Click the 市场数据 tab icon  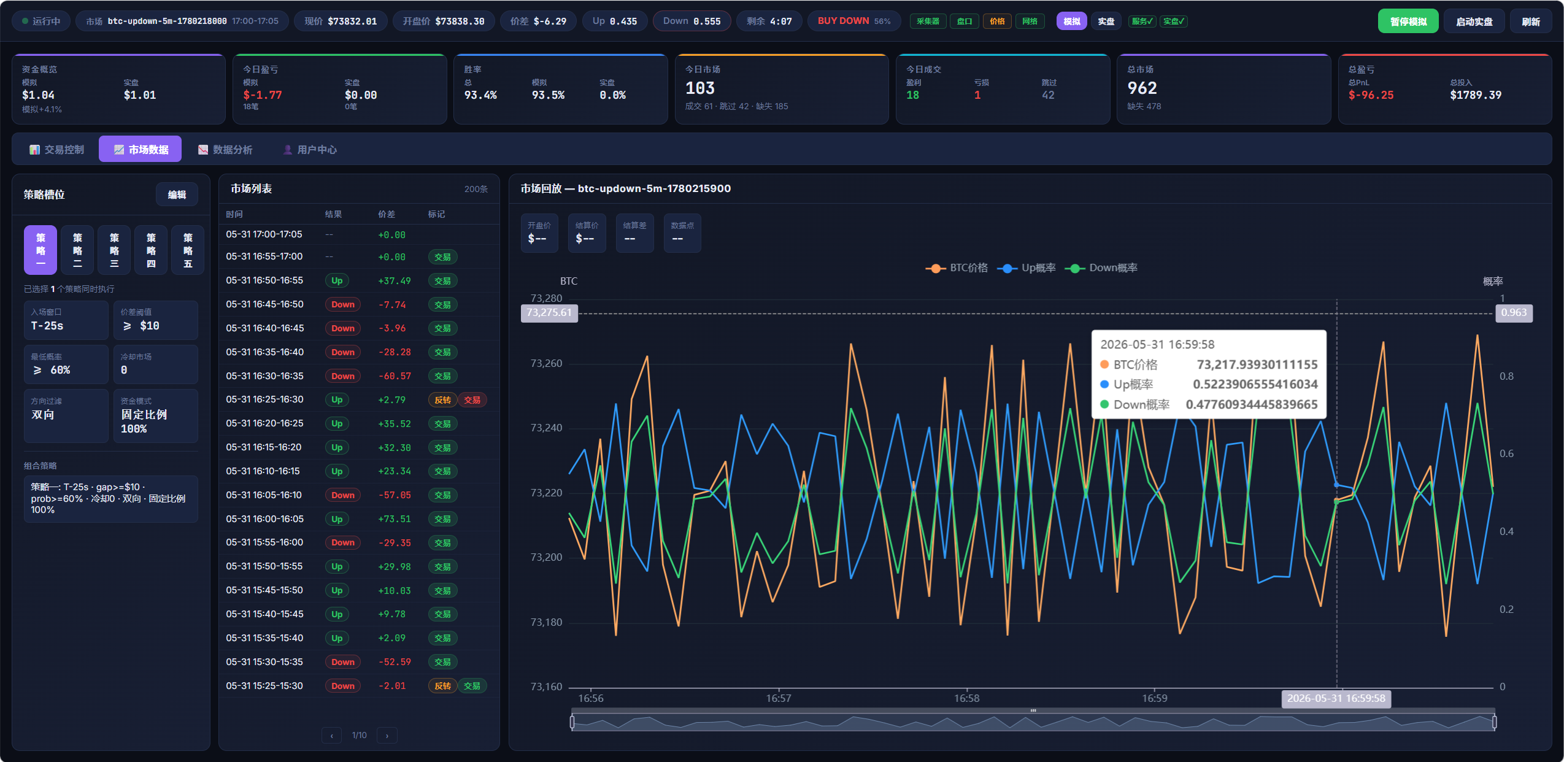pyautogui.click(x=118, y=150)
